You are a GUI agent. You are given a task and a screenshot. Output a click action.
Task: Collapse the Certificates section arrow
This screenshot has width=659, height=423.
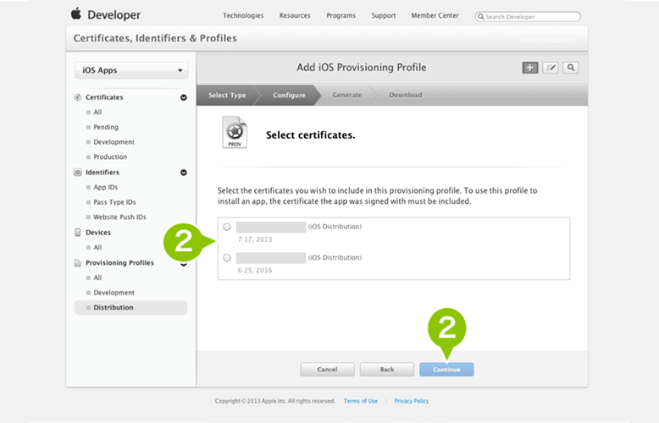[x=184, y=97]
